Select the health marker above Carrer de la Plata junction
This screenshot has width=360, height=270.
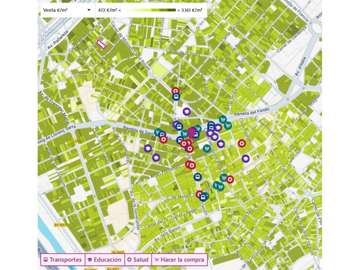click(x=176, y=91)
